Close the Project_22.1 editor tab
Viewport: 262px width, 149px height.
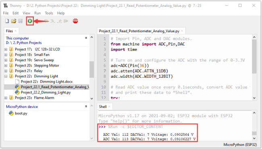click(182, 31)
